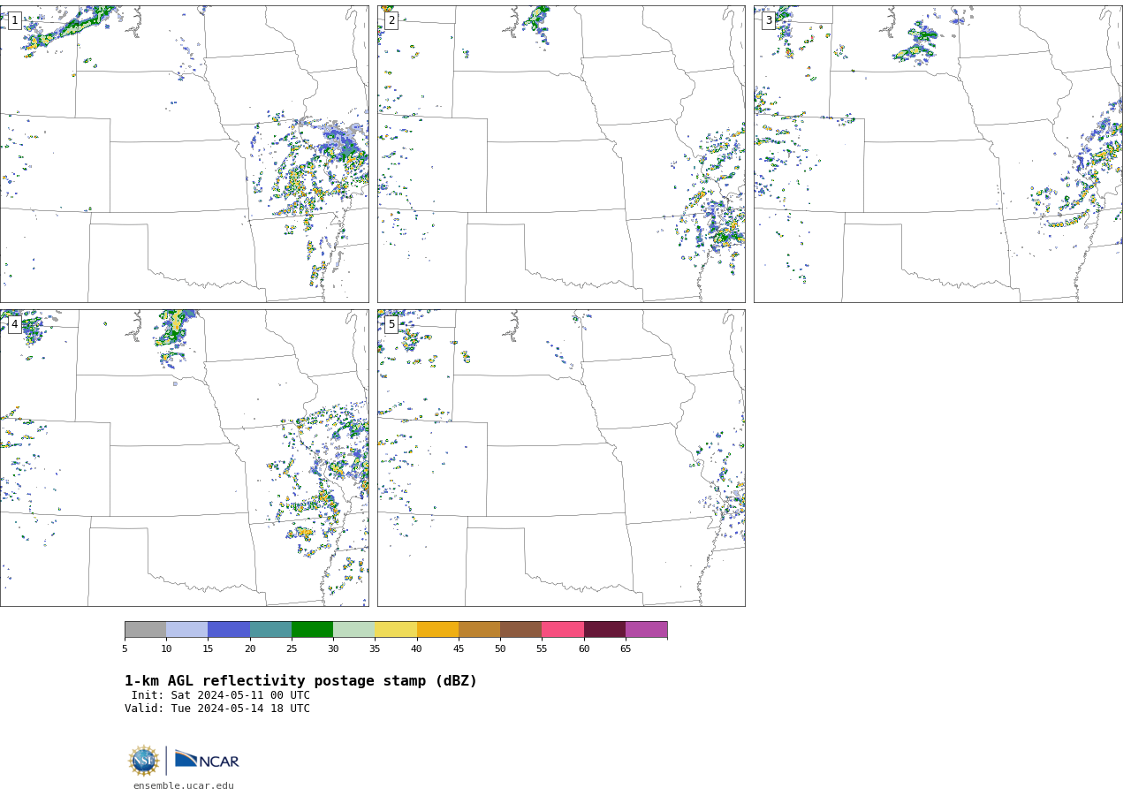1131x796 pixels.
Task: Select the gray 5-10 dBZ color swatch
Action: click(x=145, y=630)
